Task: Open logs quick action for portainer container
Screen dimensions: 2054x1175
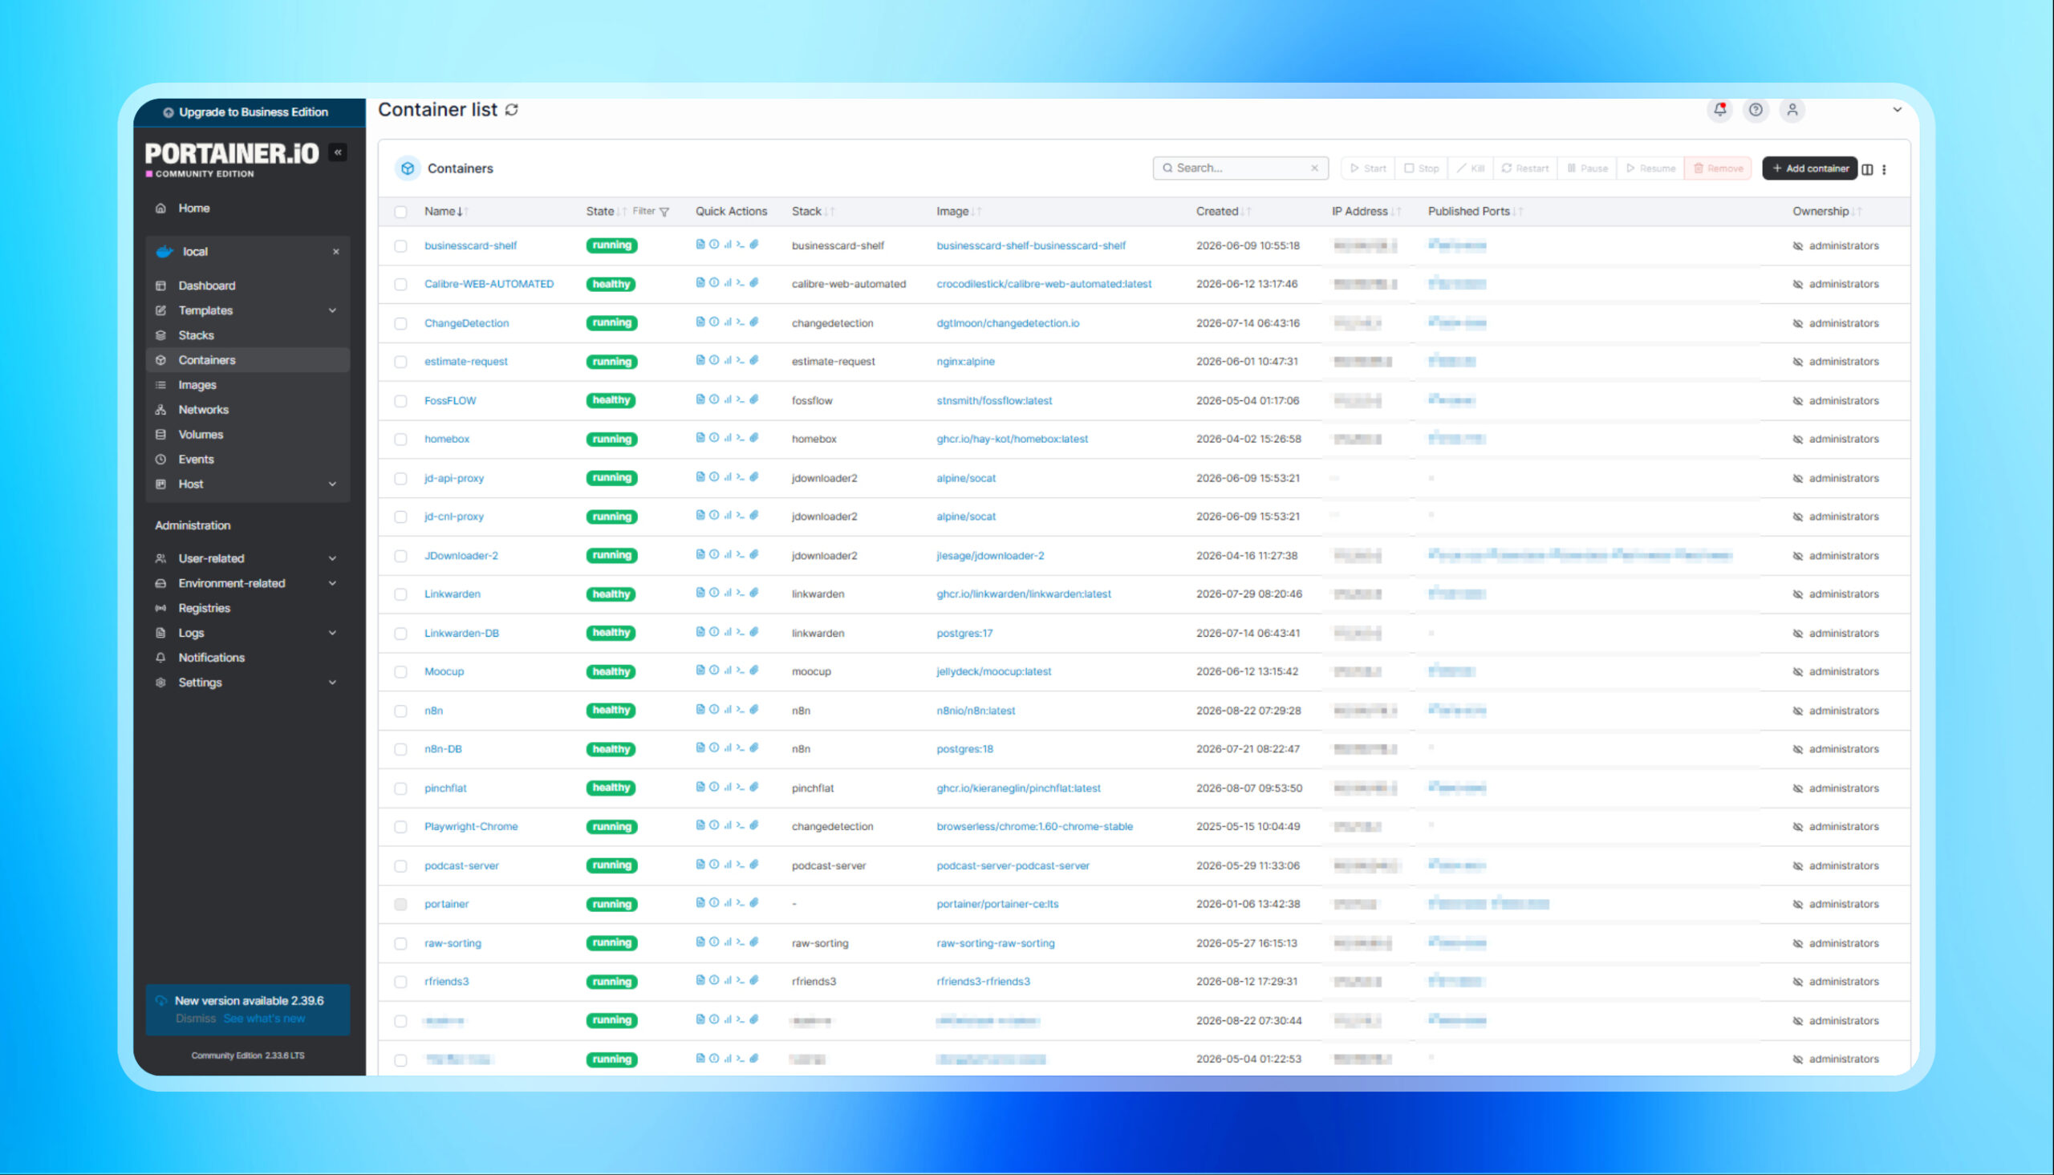Action: [x=700, y=903]
